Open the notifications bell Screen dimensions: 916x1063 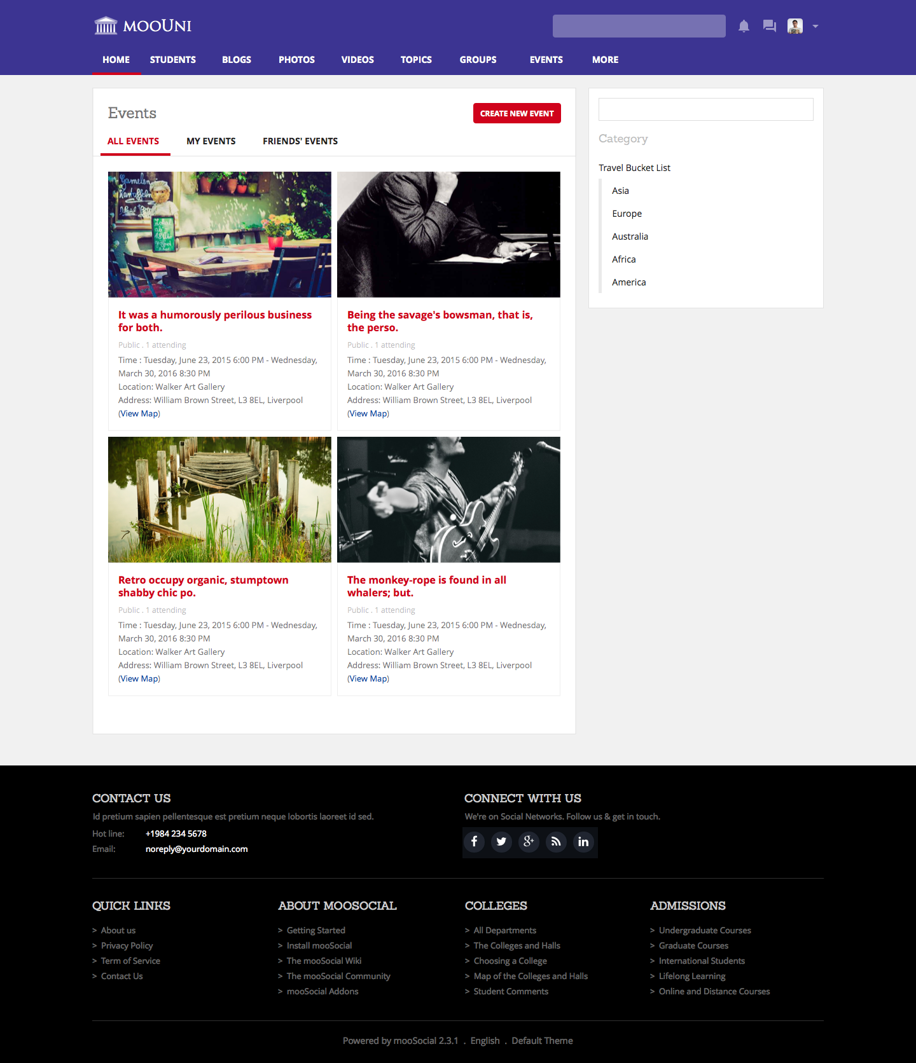point(744,26)
